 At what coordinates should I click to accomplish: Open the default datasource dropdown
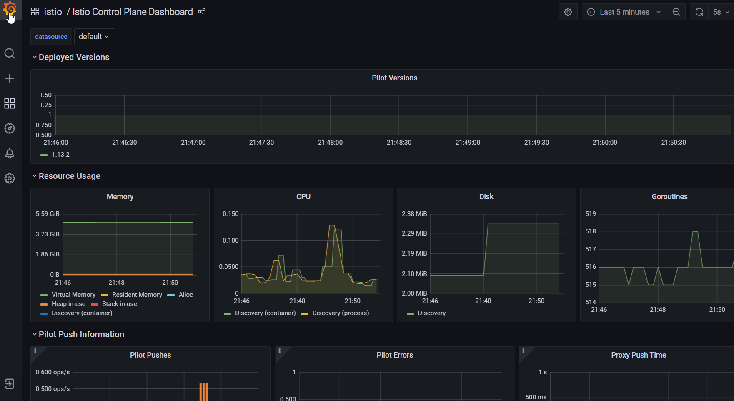[x=94, y=37]
